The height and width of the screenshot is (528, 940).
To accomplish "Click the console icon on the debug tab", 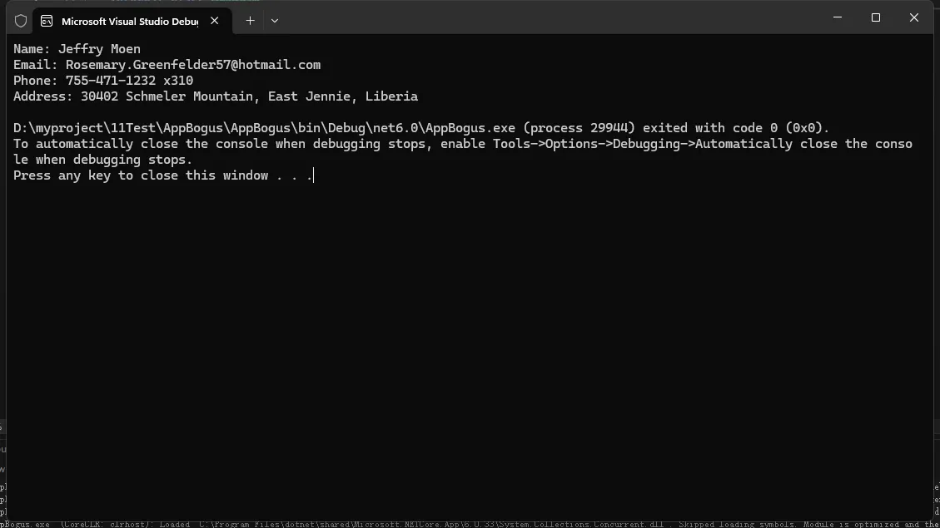I will (47, 21).
